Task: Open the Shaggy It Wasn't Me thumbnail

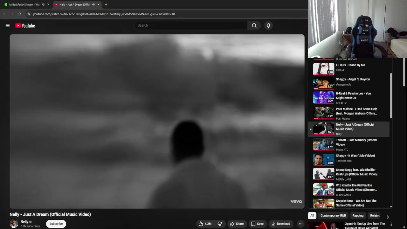Action: [324, 160]
